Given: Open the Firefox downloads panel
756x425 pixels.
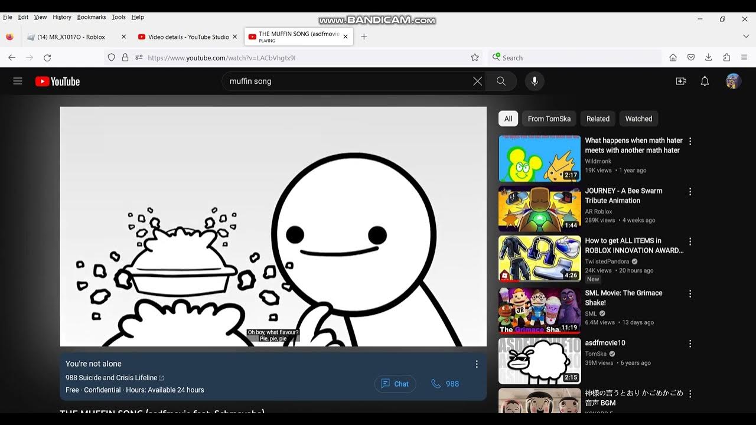Looking at the screenshot, I should 708,58.
